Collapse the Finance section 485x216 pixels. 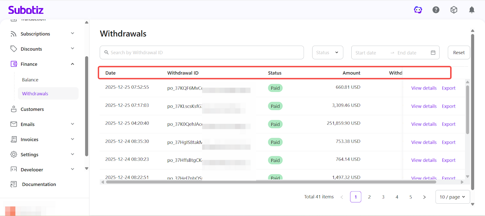[72, 64]
